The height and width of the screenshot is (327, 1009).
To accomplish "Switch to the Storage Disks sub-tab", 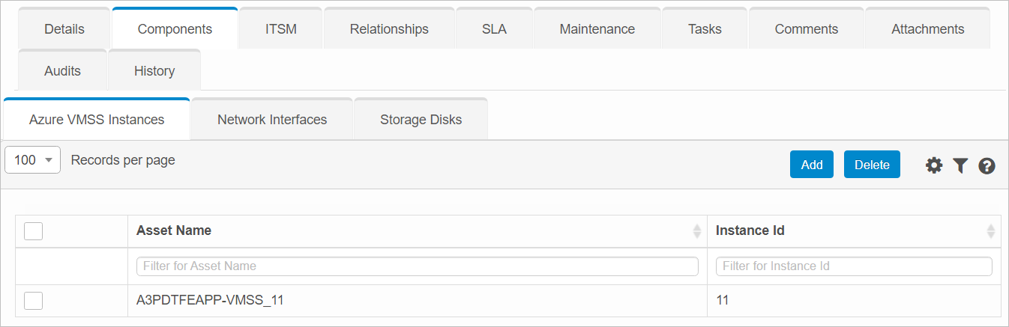I will 421,120.
